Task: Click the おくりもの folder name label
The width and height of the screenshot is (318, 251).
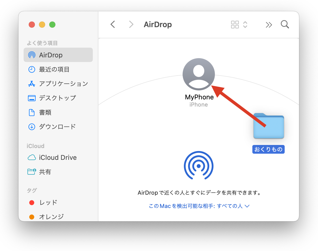Action: click(x=269, y=149)
